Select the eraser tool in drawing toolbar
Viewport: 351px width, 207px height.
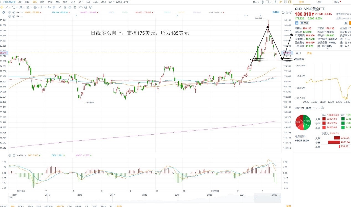60,7
